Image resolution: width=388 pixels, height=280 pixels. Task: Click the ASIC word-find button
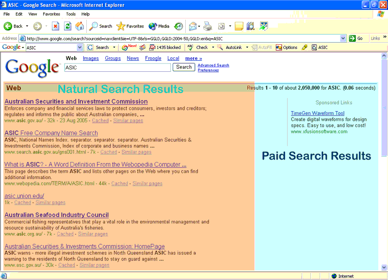[x=320, y=47]
